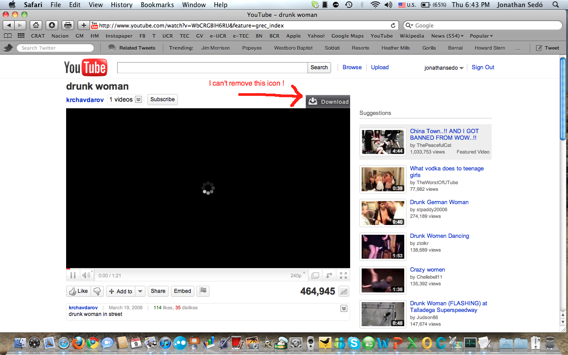Click the page vertical scrollbar thumb

563,99
